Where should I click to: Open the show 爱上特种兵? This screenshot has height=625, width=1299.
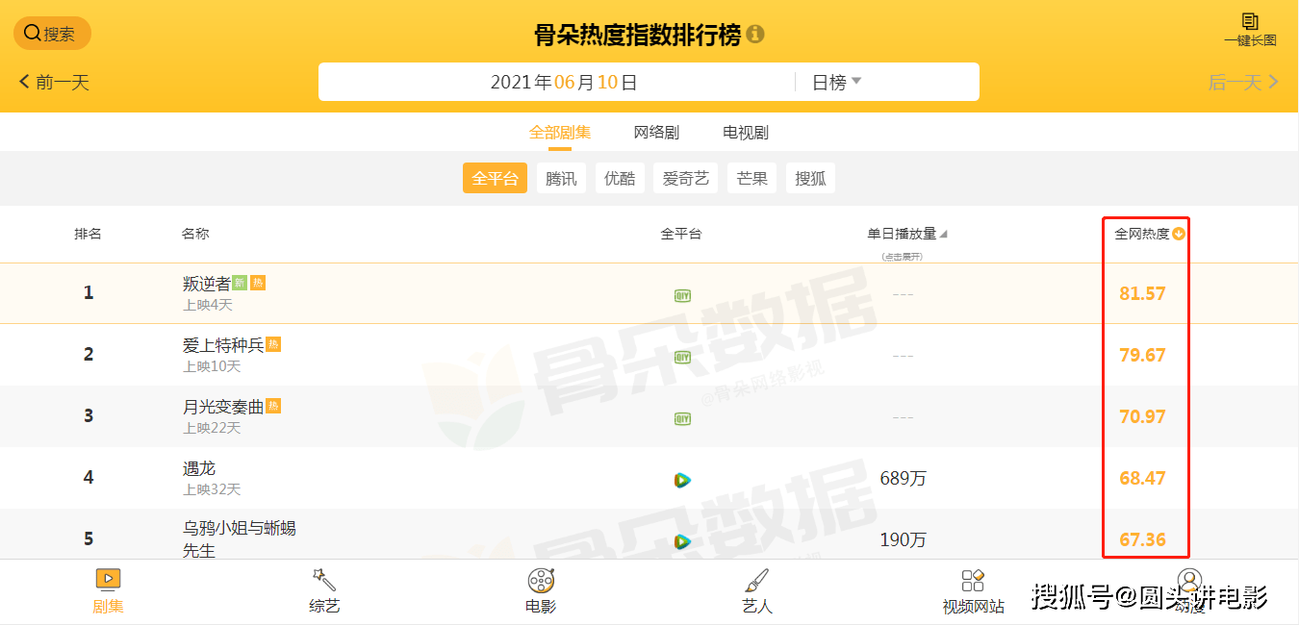click(x=223, y=345)
